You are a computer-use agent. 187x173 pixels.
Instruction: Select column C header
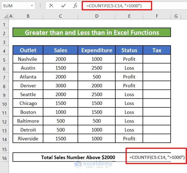pos(60,16)
